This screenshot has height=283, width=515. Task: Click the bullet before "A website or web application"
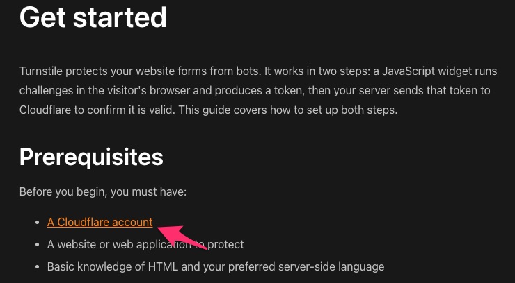pyautogui.click(x=37, y=245)
